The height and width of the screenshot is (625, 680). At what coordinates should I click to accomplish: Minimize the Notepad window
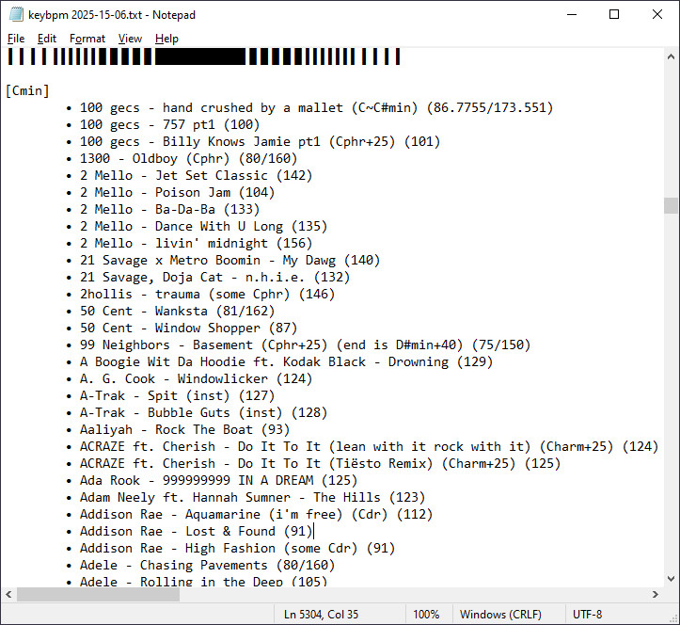pos(572,14)
